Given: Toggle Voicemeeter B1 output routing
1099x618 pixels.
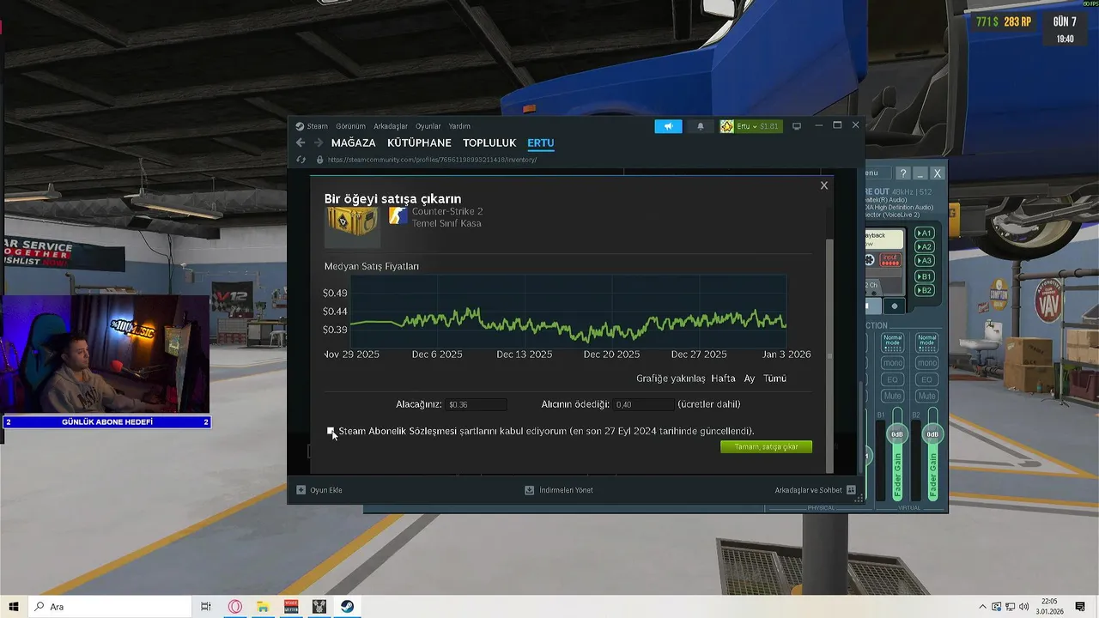Looking at the screenshot, I should pyautogui.click(x=925, y=276).
